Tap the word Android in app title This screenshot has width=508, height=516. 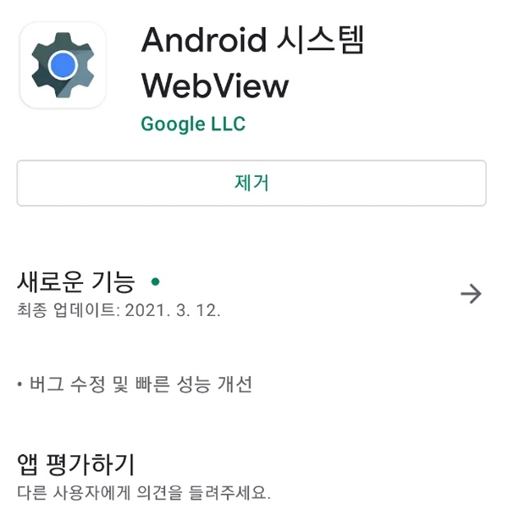pos(203,40)
